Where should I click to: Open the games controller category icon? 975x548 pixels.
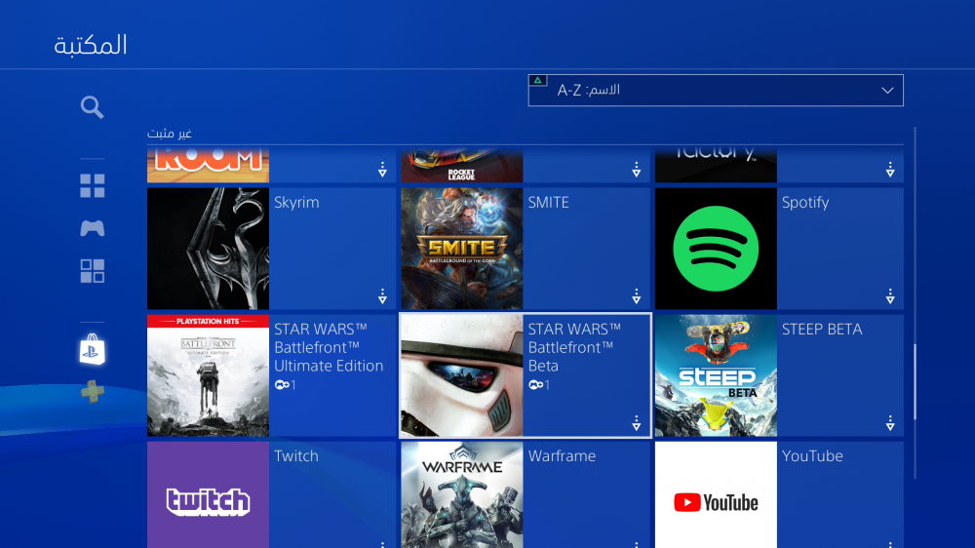click(92, 228)
